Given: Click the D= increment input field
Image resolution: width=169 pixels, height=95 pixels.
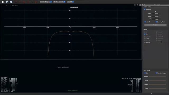Looking at the screenshot, I should [156, 19].
